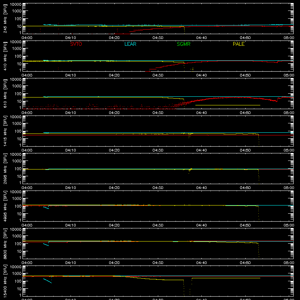Select the 4995 MHz [SFU] axis title

pyautogui.click(x=5, y=206)
